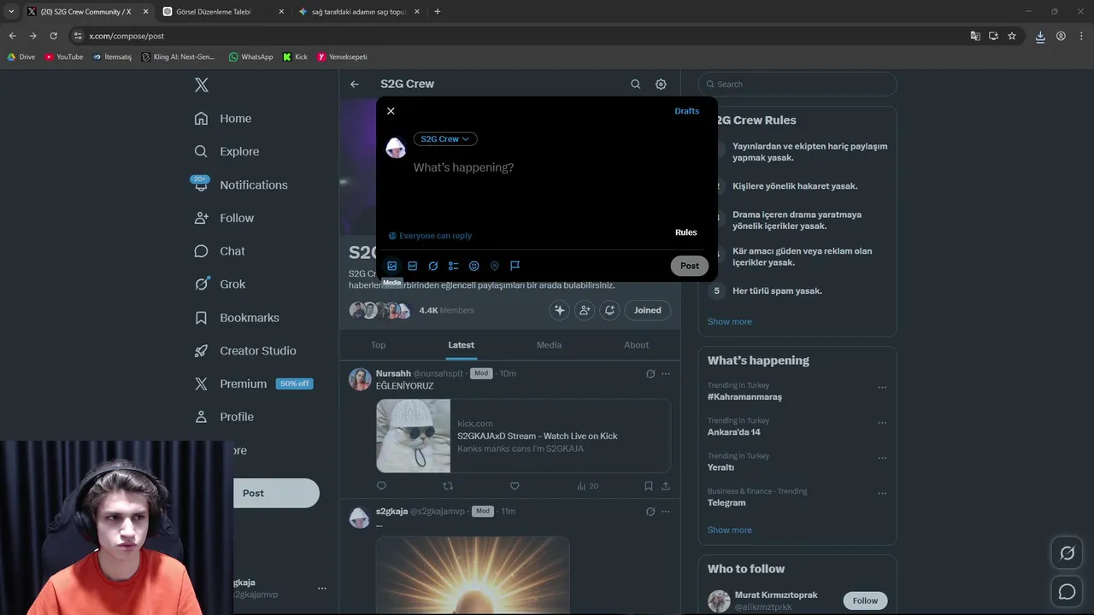
Task: Click the Grok enhance icon in composer
Action: (433, 266)
